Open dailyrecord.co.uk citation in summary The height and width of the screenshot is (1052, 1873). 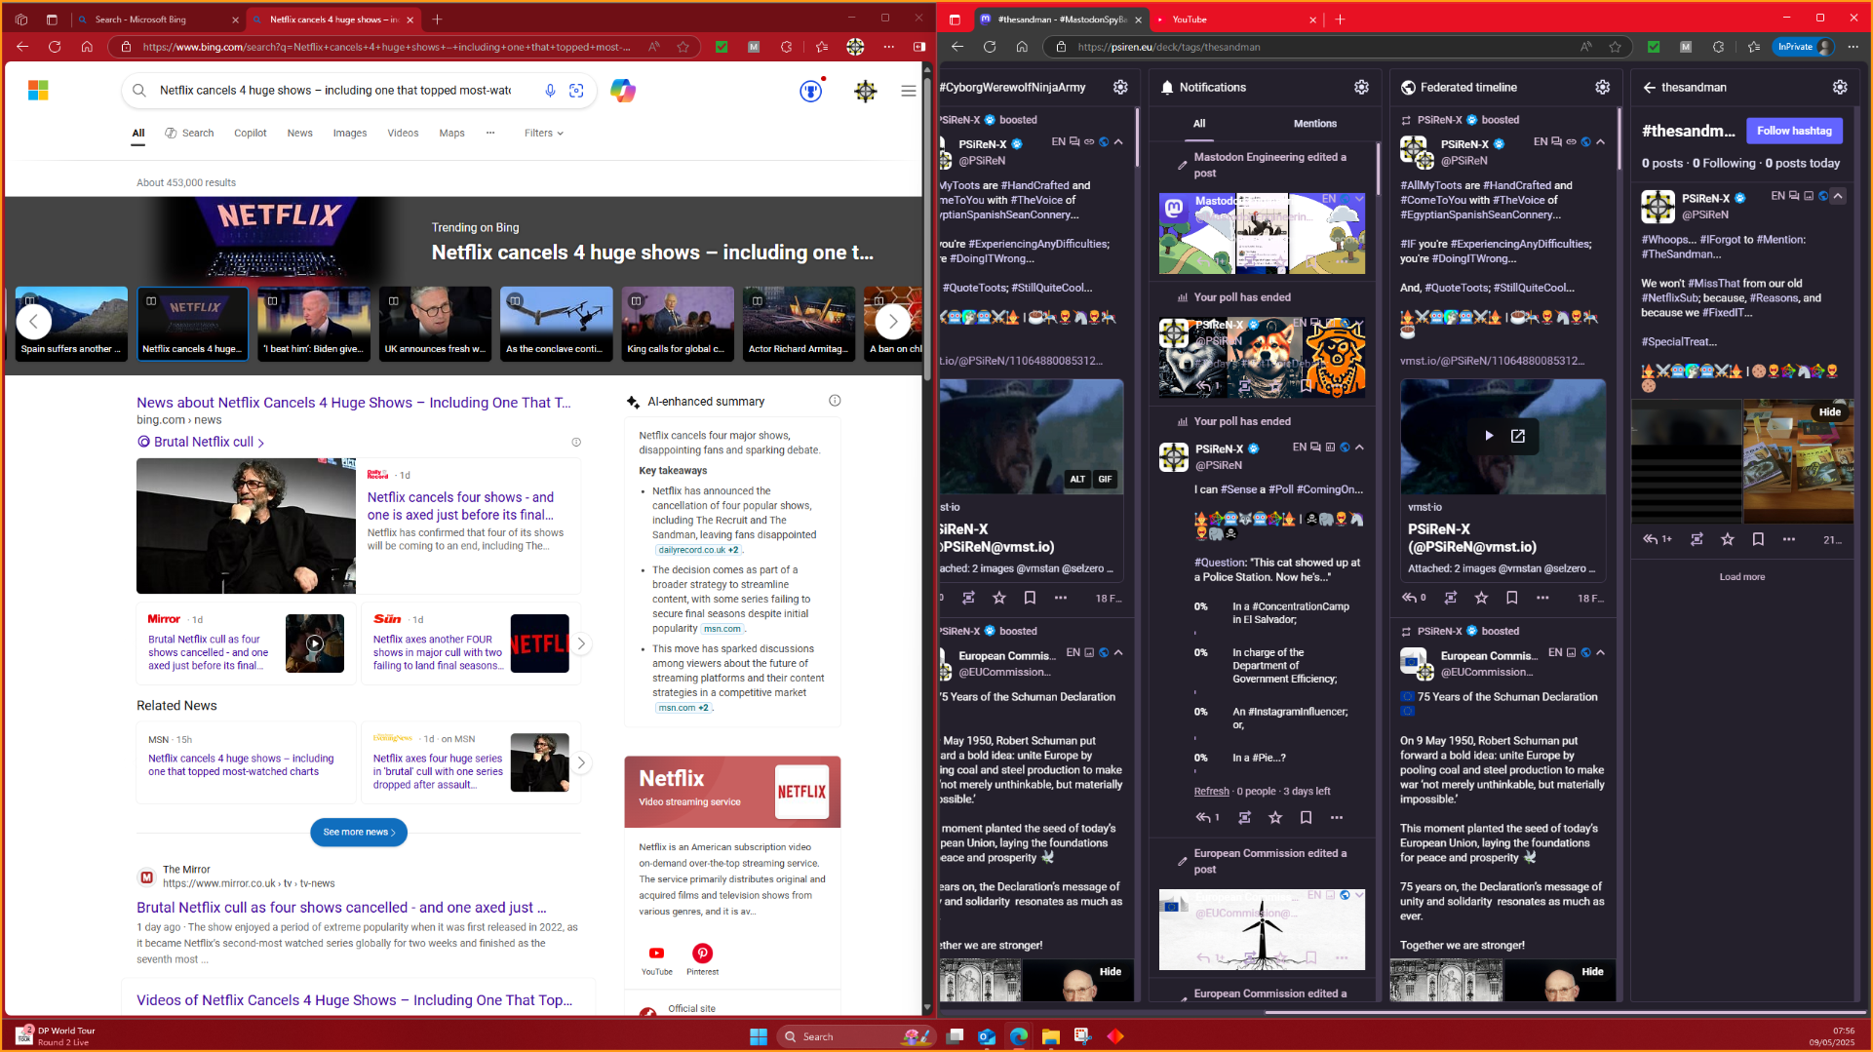pyautogui.click(x=698, y=550)
